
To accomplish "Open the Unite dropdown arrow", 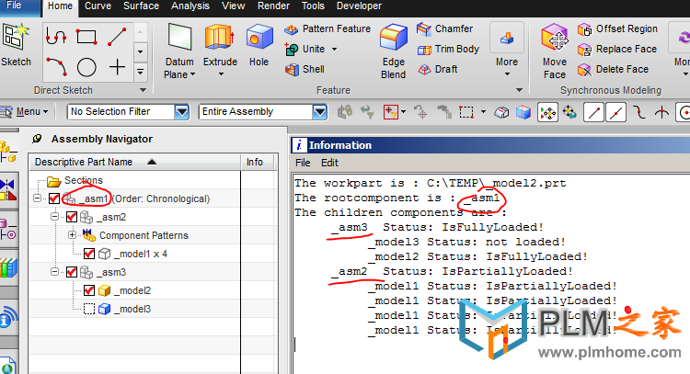I will coord(335,50).
